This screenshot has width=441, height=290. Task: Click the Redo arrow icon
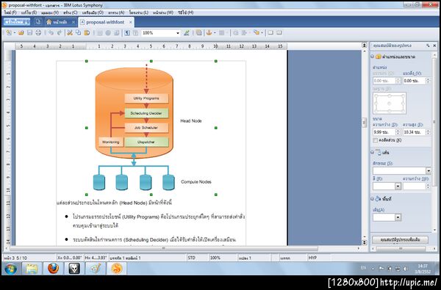[x=60, y=33]
